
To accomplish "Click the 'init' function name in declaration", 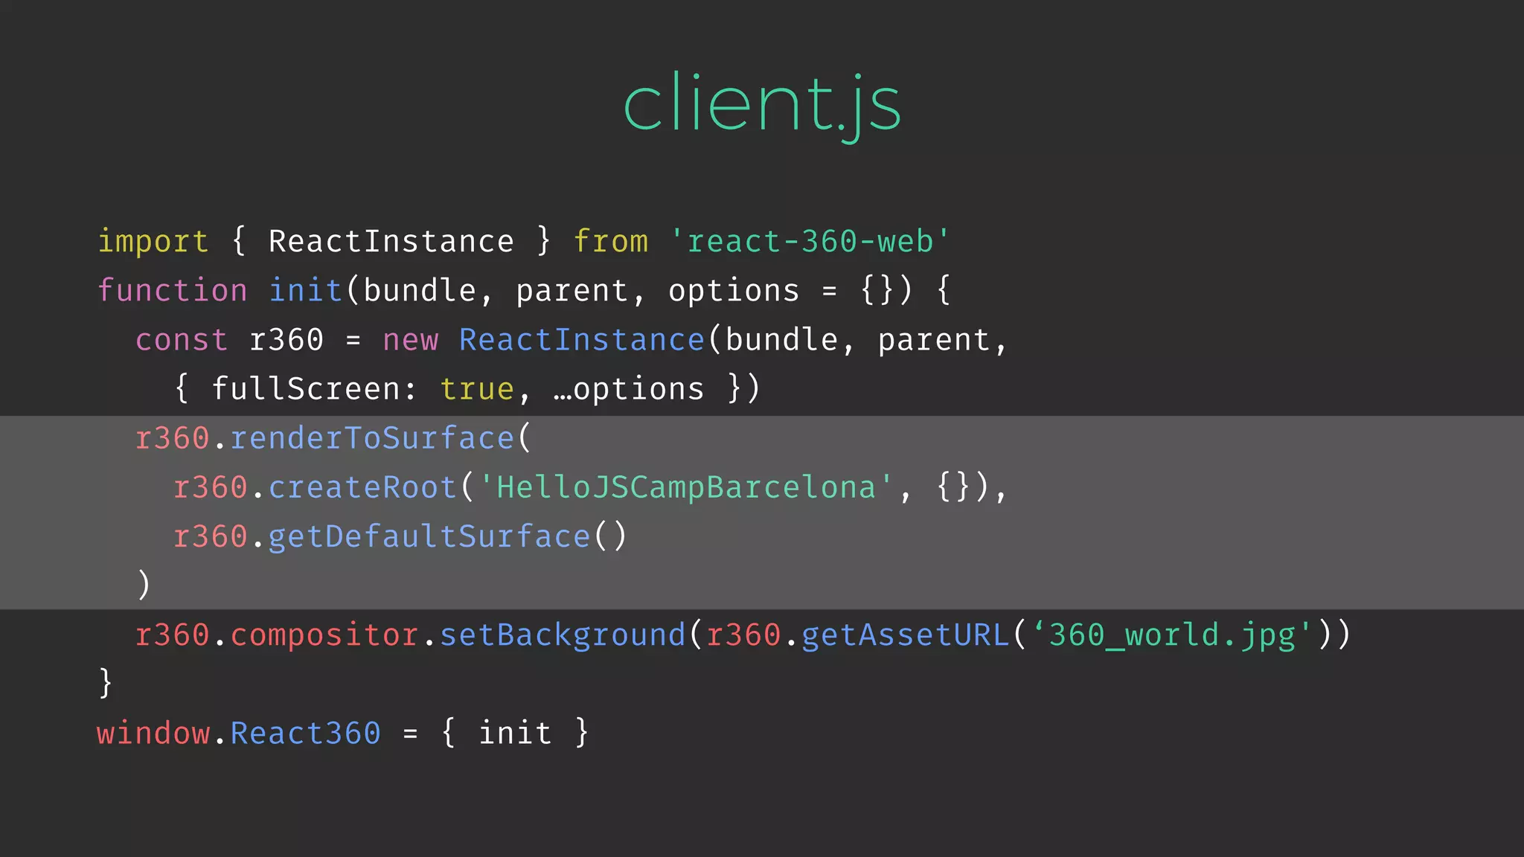I will 305,290.
